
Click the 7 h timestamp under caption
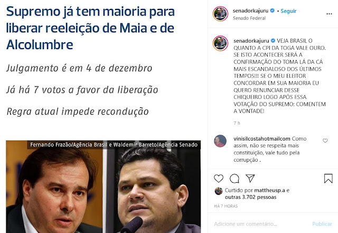pyautogui.click(x=237, y=123)
